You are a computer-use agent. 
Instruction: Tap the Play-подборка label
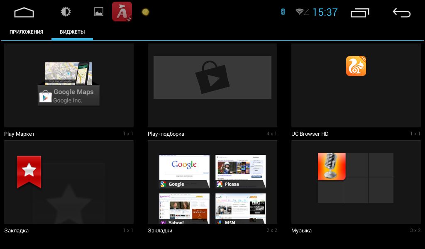166,134
